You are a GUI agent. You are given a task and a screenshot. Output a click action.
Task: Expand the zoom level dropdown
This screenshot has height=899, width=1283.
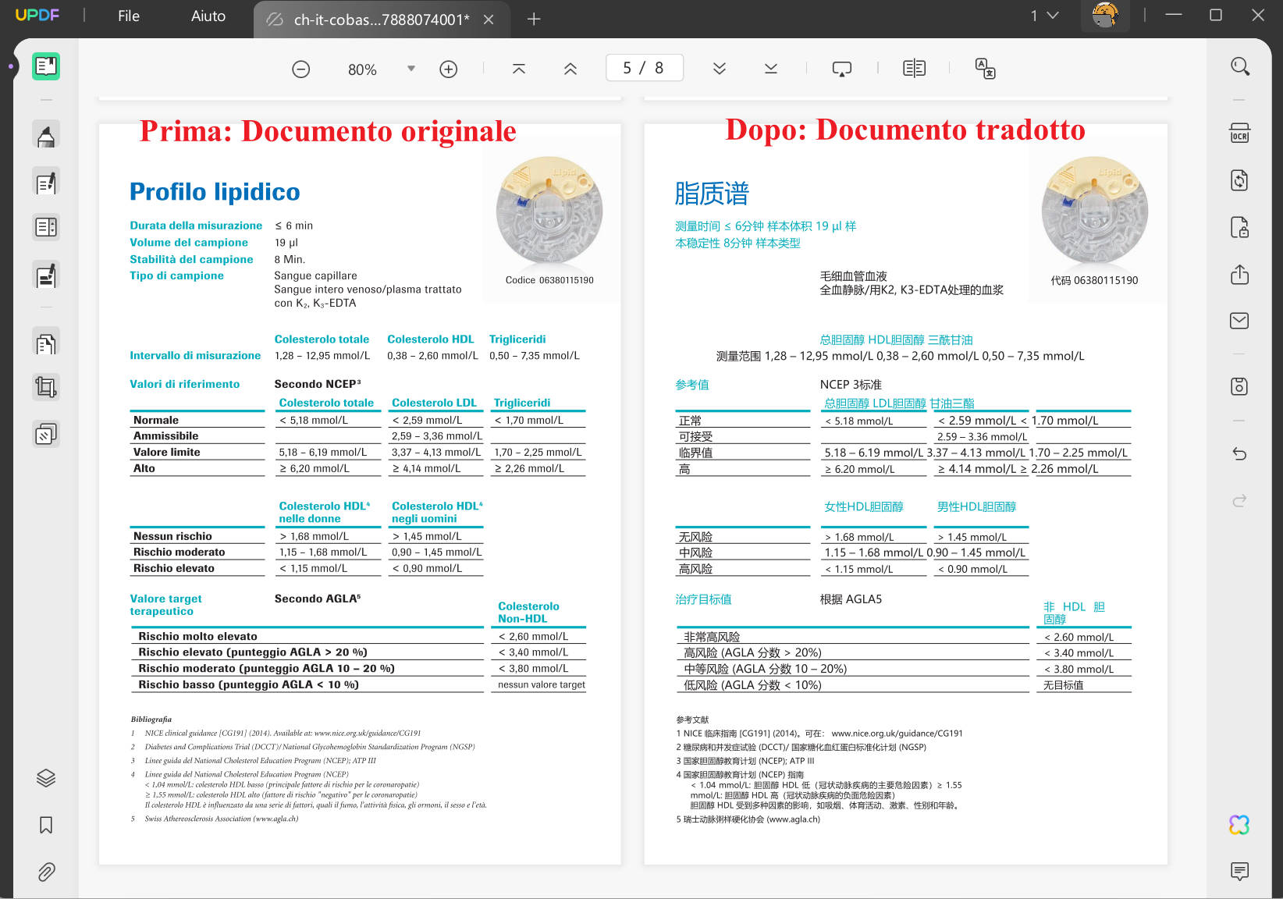click(x=411, y=69)
